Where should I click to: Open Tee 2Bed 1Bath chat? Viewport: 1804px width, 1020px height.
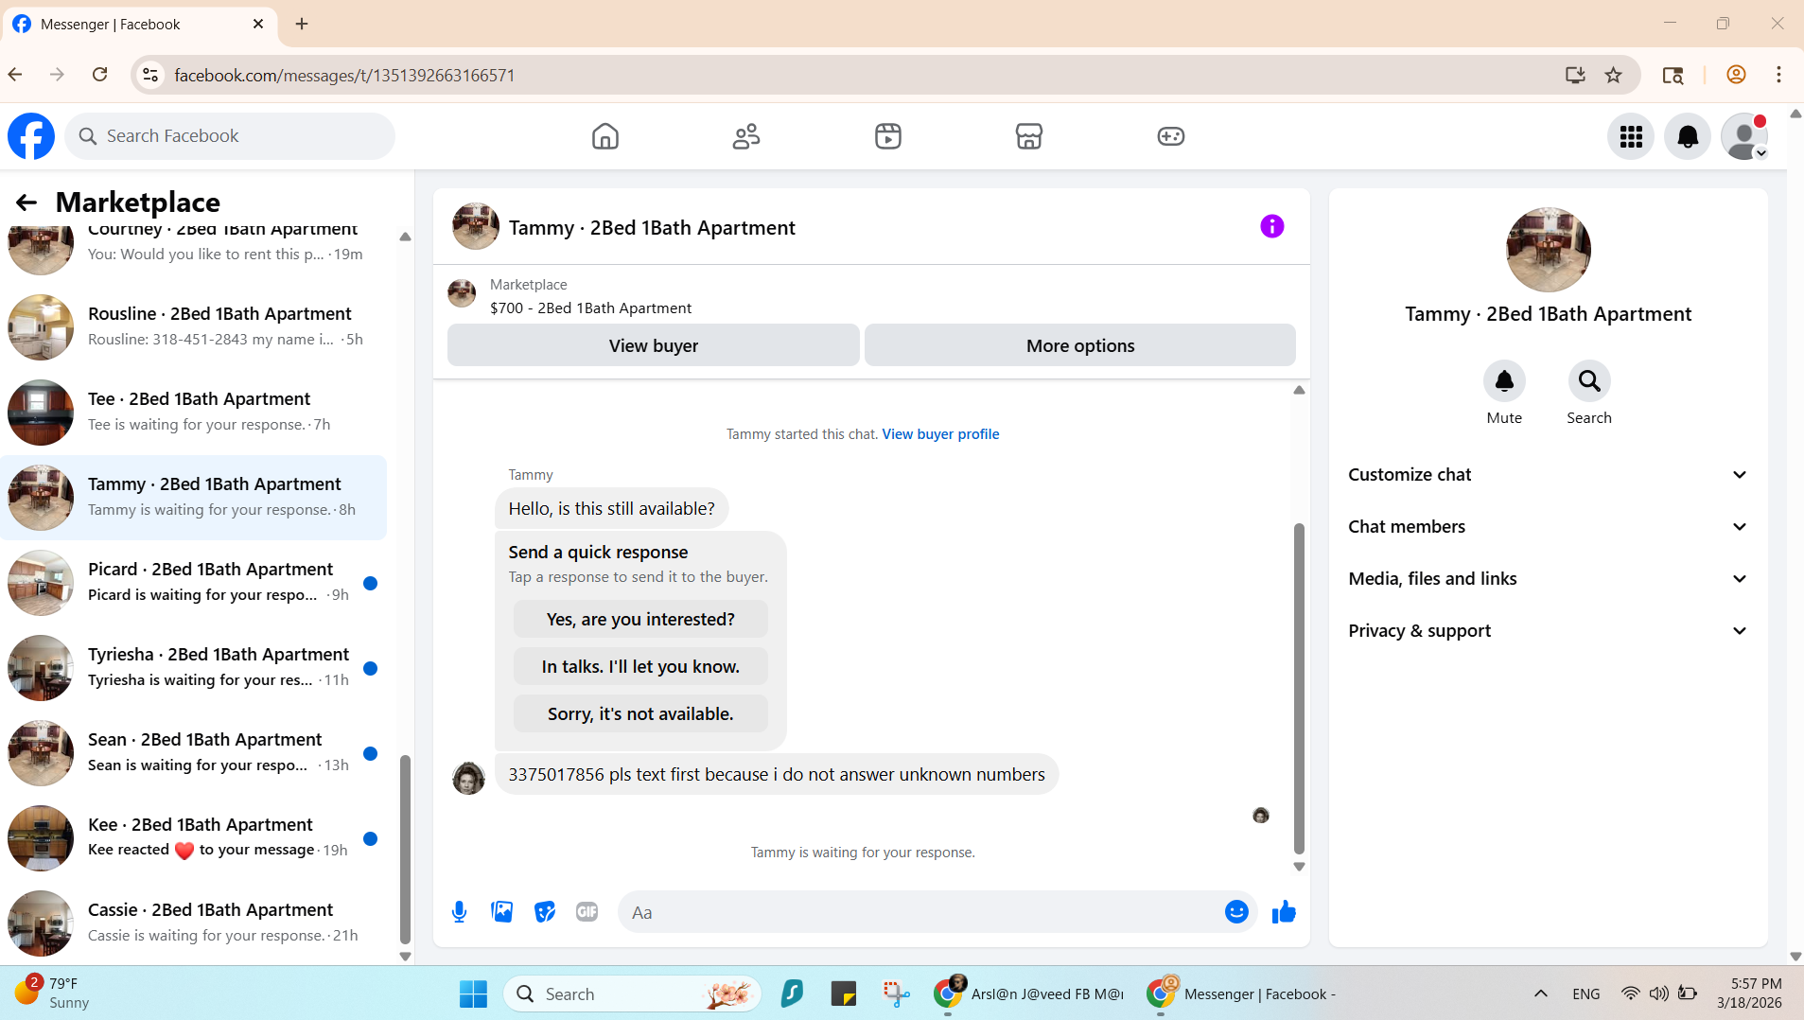194,413
